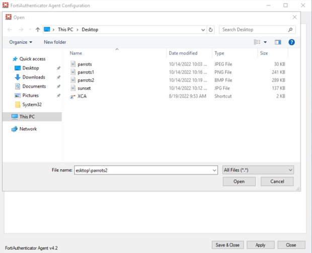
Task: Open Pictures in Quick access
Action: [x=30, y=95]
